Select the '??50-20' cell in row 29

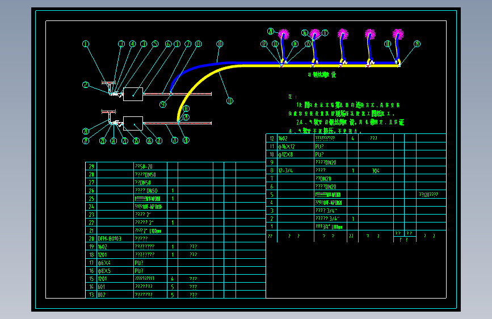coord(144,166)
